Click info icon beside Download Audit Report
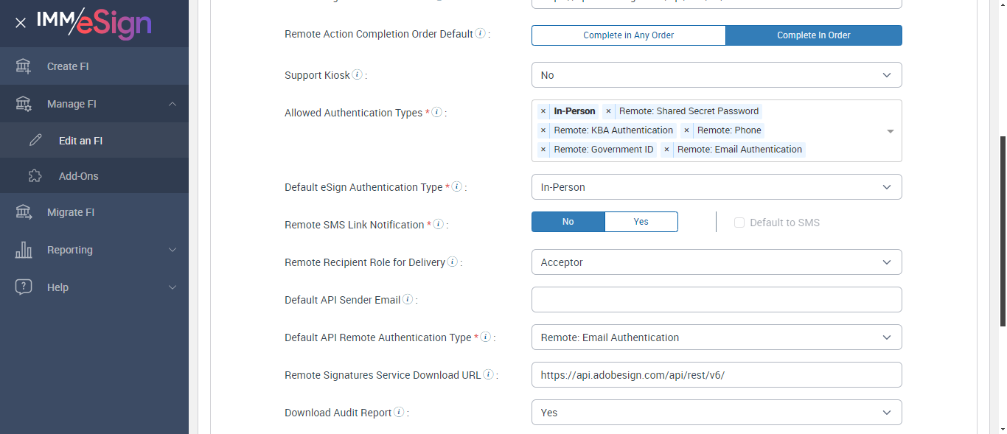This screenshot has height=434, width=1007. click(x=399, y=412)
